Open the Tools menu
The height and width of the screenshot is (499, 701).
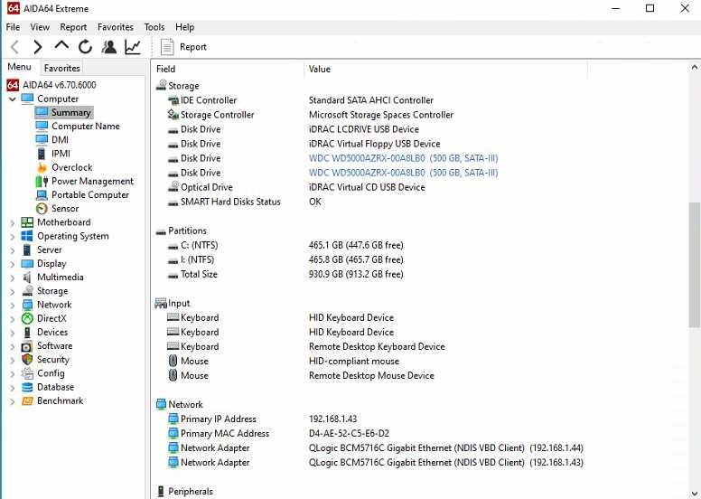pyautogui.click(x=154, y=27)
